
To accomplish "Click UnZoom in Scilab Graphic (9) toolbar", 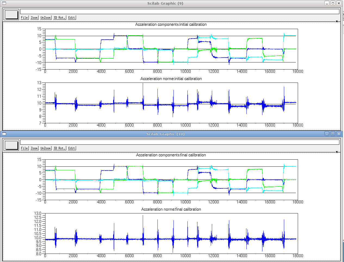I will coord(46,18).
